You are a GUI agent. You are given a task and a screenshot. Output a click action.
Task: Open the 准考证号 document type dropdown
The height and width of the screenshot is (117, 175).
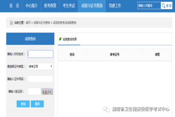40,66
